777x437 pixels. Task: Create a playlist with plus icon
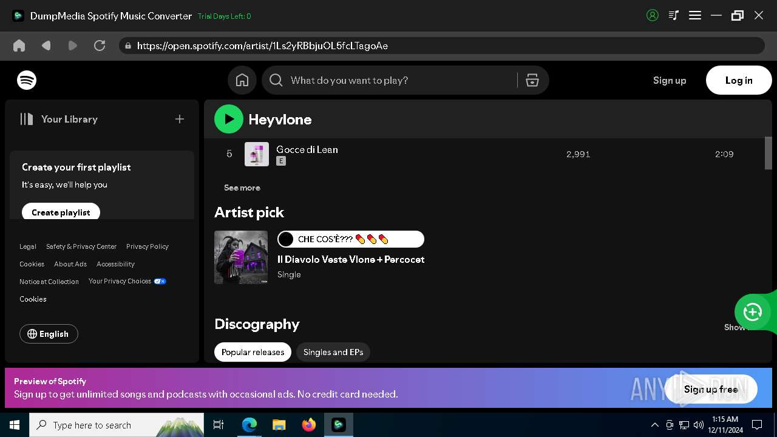click(x=180, y=119)
